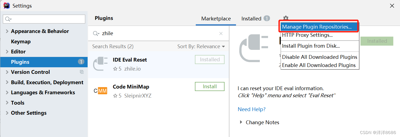The image size is (400, 137).
Task: Click the Code MiniMap plugin icon
Action: pos(100,91)
